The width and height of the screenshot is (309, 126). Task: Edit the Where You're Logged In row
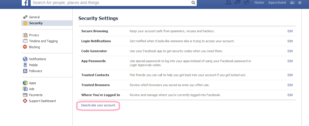[x=290, y=95]
